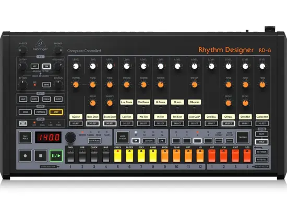The width and height of the screenshot is (287, 219).
Task: Click the large TRIGGER button
Action: tap(243, 138)
